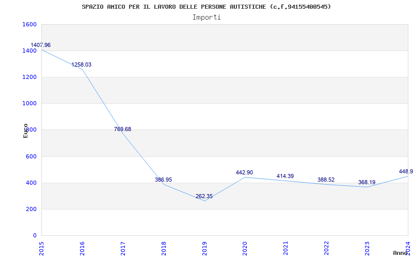Click the 1000 y-axis tick label
This screenshot has width=413, height=258.
click(x=29, y=104)
